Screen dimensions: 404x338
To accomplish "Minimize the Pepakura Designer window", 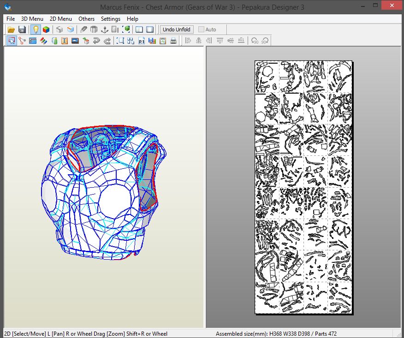I will (363, 6).
